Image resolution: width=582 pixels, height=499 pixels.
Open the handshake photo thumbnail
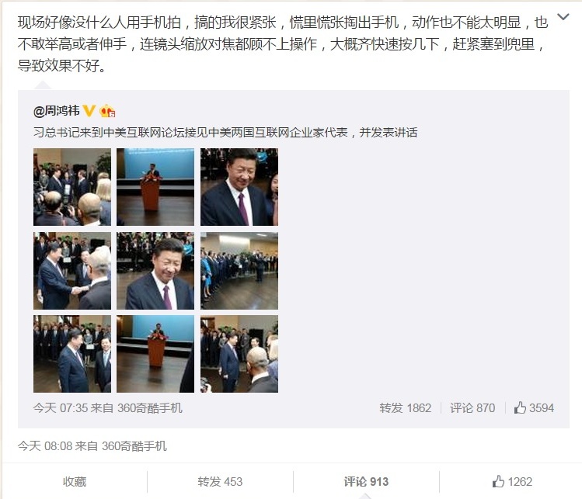(72, 271)
